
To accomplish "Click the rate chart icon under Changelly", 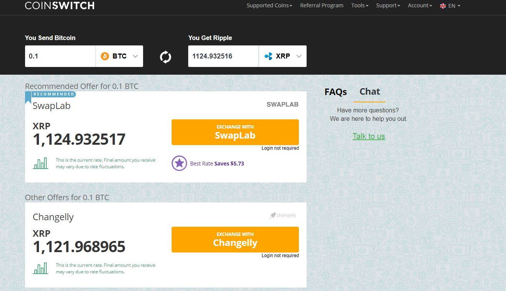I will (x=40, y=268).
